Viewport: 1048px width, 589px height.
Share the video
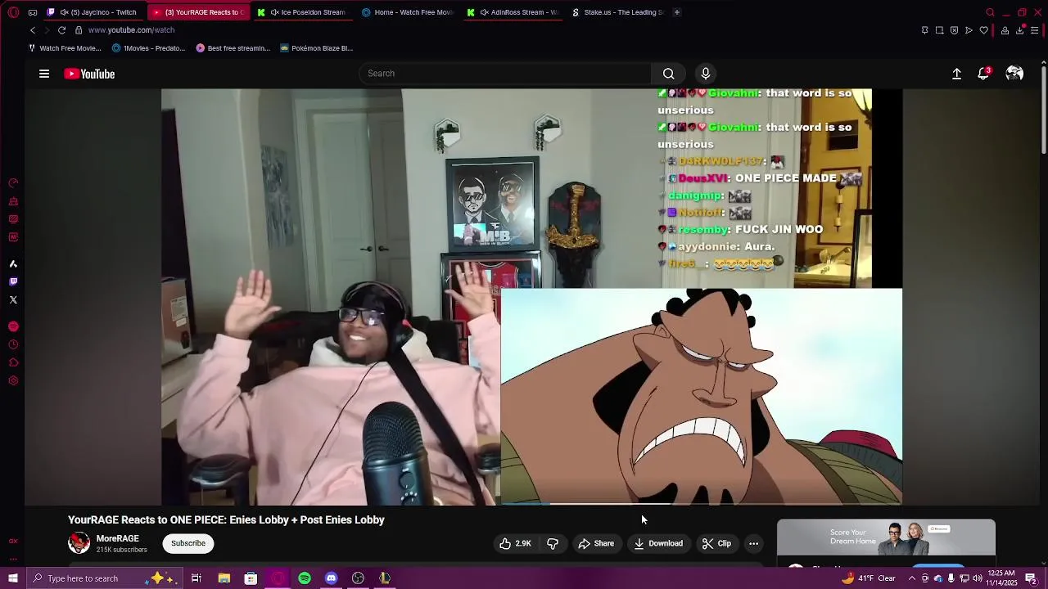(596, 543)
